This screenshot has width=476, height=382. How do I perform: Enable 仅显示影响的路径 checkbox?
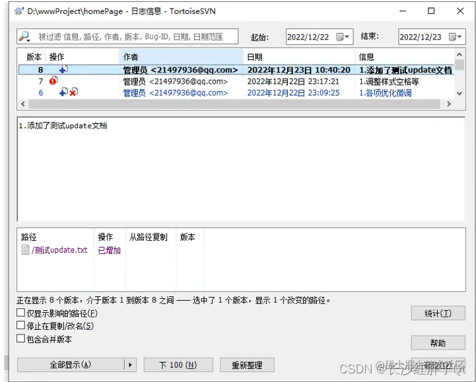[20, 313]
